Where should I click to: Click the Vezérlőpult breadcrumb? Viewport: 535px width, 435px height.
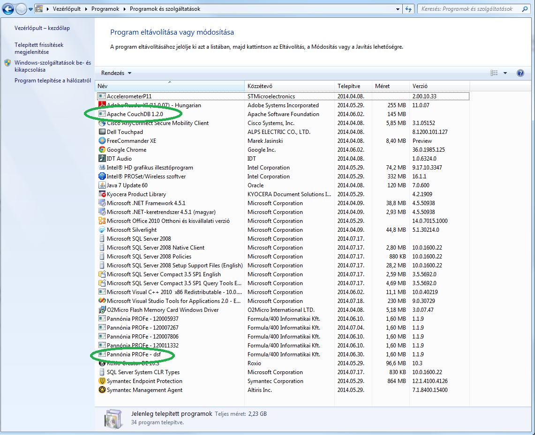pos(67,9)
